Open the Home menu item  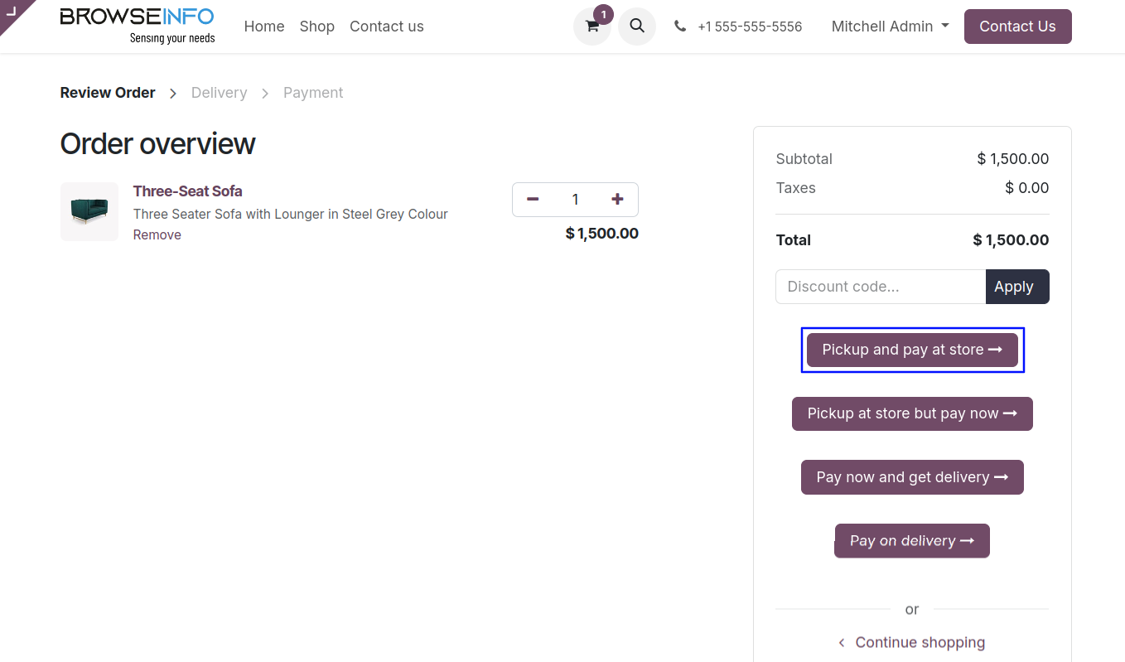264,27
